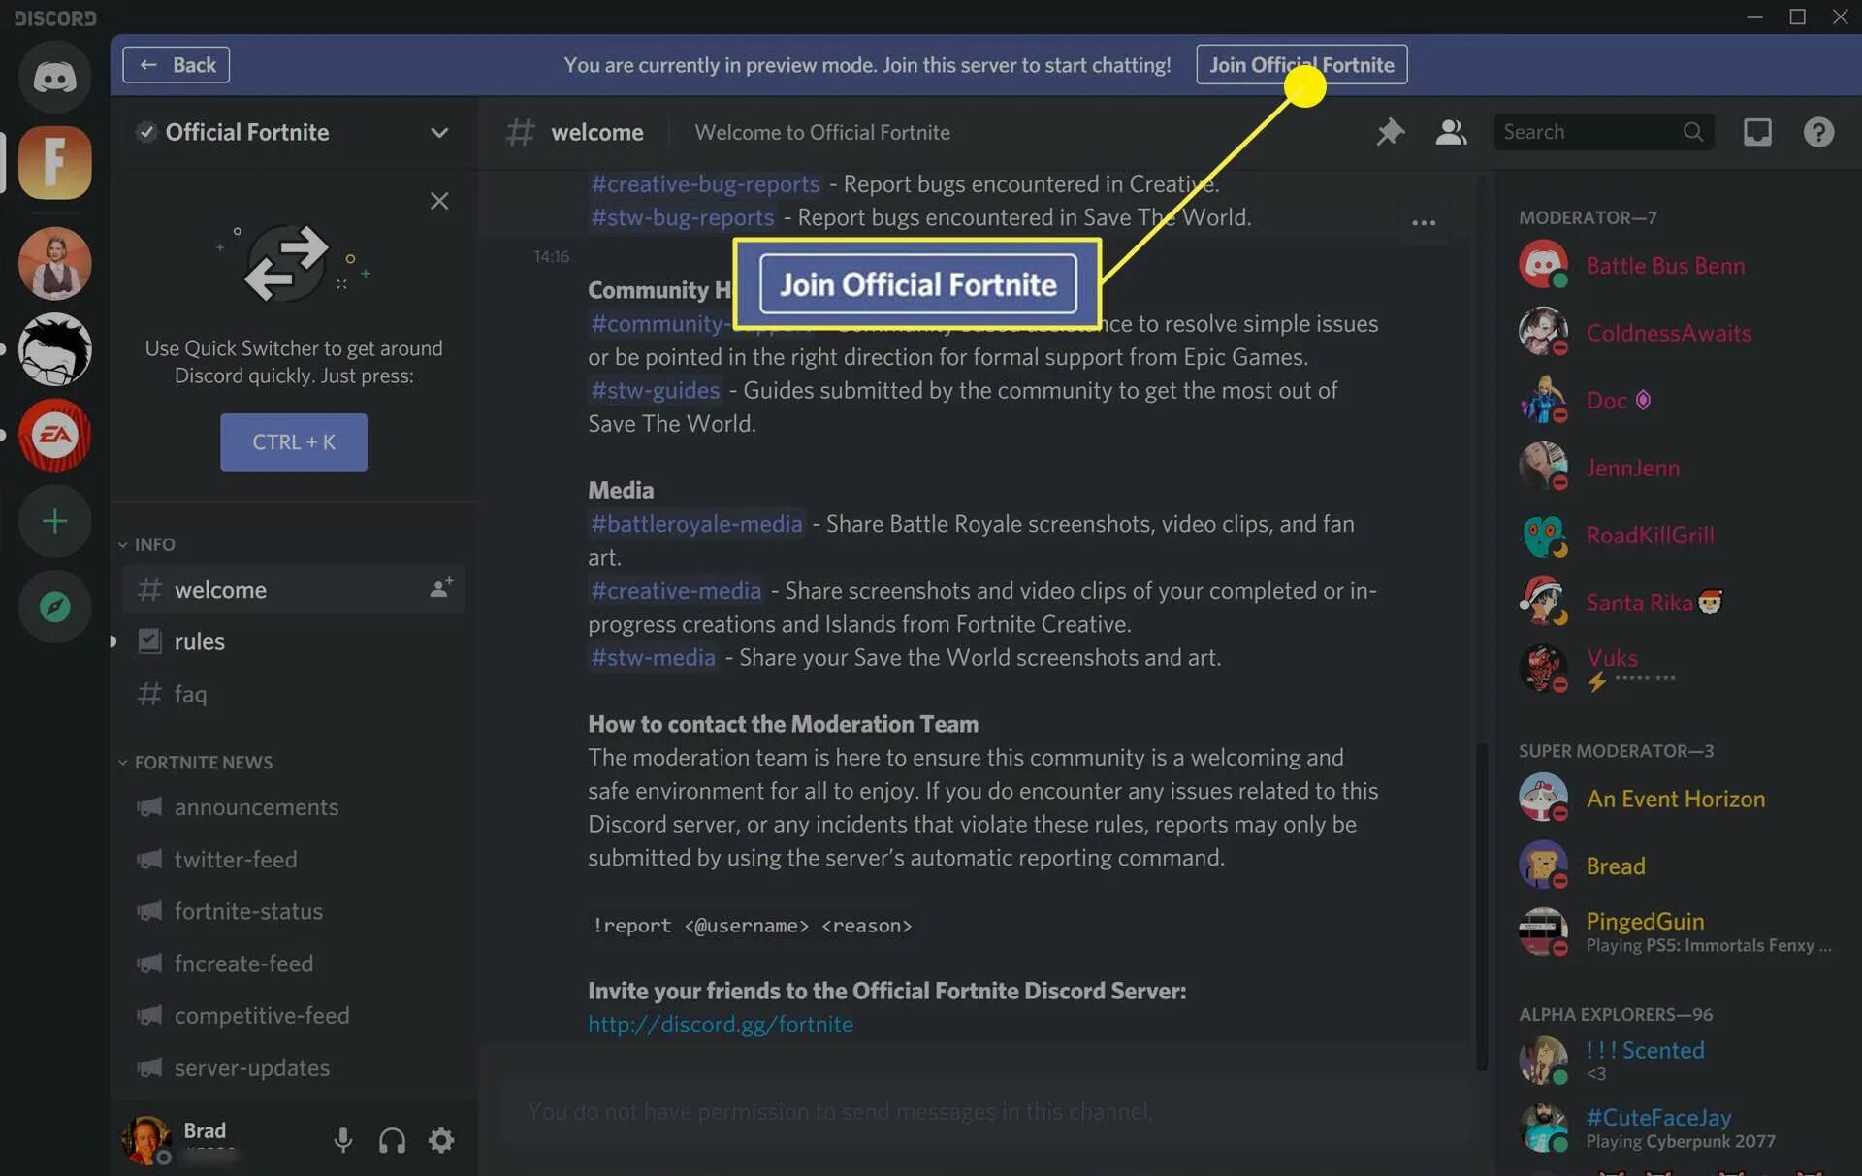This screenshot has width=1862, height=1176.
Task: Open the rules channel
Action: [199, 641]
